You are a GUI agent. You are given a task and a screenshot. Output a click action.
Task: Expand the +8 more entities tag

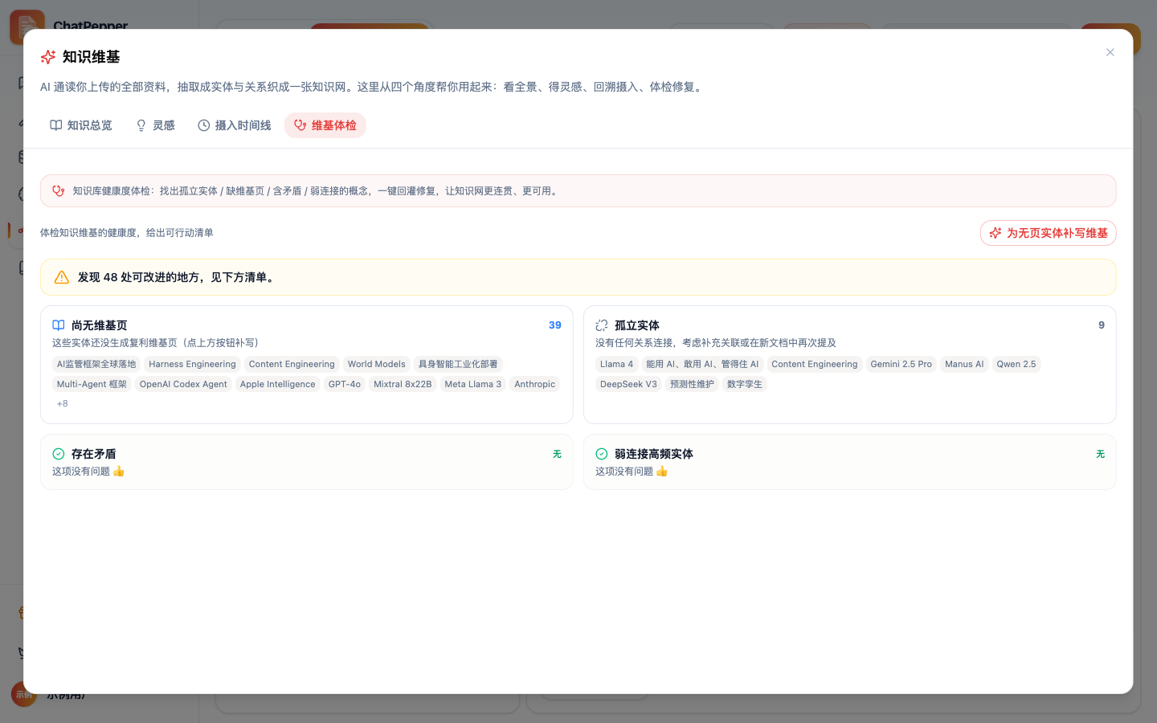62,403
